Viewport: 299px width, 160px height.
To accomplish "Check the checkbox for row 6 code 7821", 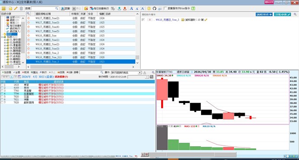I will (2, 100).
